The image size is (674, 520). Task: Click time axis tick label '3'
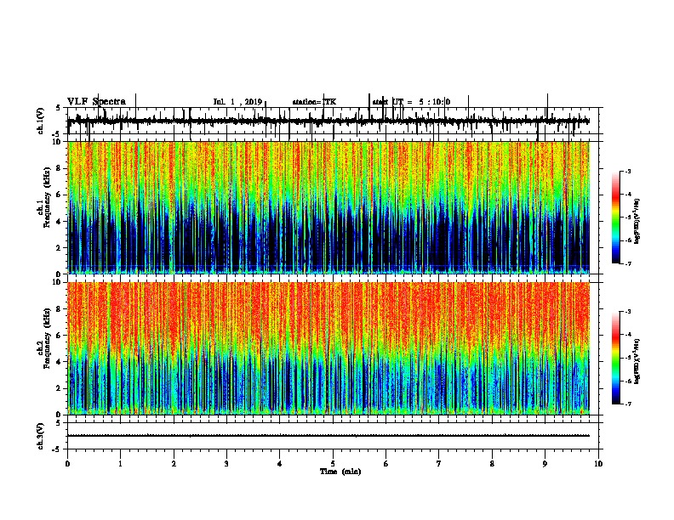click(x=226, y=464)
